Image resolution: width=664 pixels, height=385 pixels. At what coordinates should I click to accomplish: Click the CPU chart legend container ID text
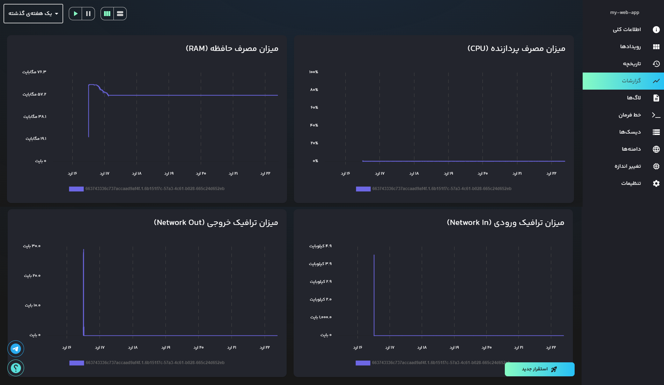442,189
